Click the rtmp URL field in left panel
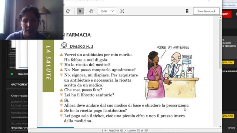 coord(19,128)
